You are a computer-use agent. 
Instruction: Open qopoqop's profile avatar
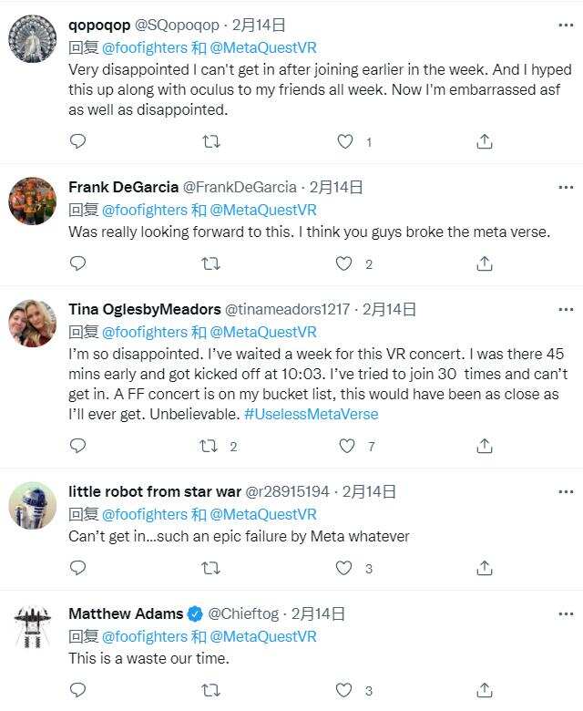tap(33, 40)
